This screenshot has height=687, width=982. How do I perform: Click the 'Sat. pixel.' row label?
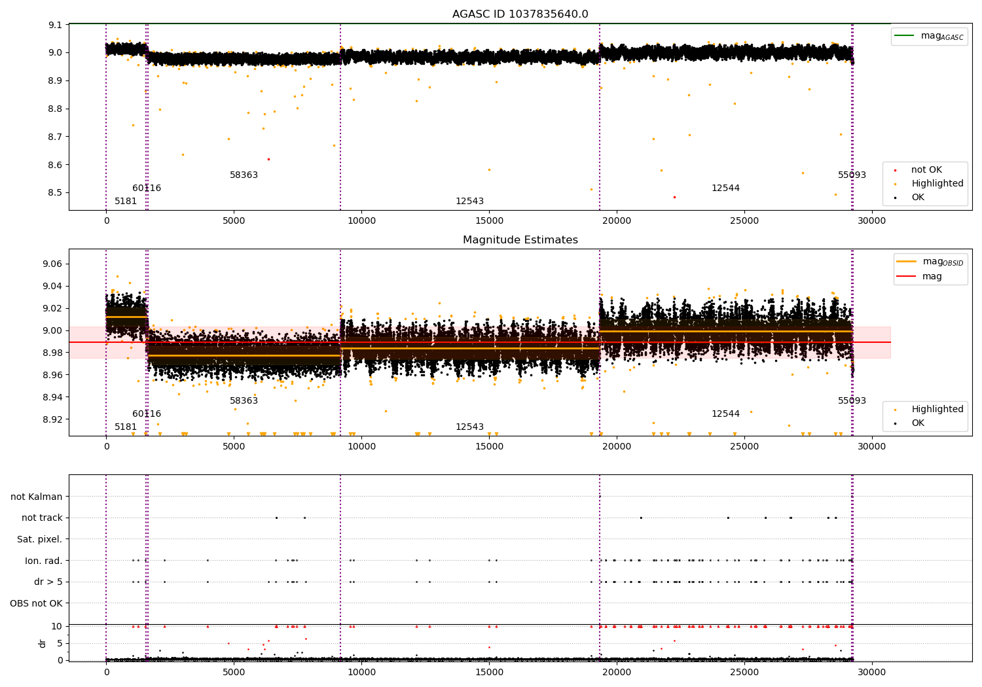(40, 540)
